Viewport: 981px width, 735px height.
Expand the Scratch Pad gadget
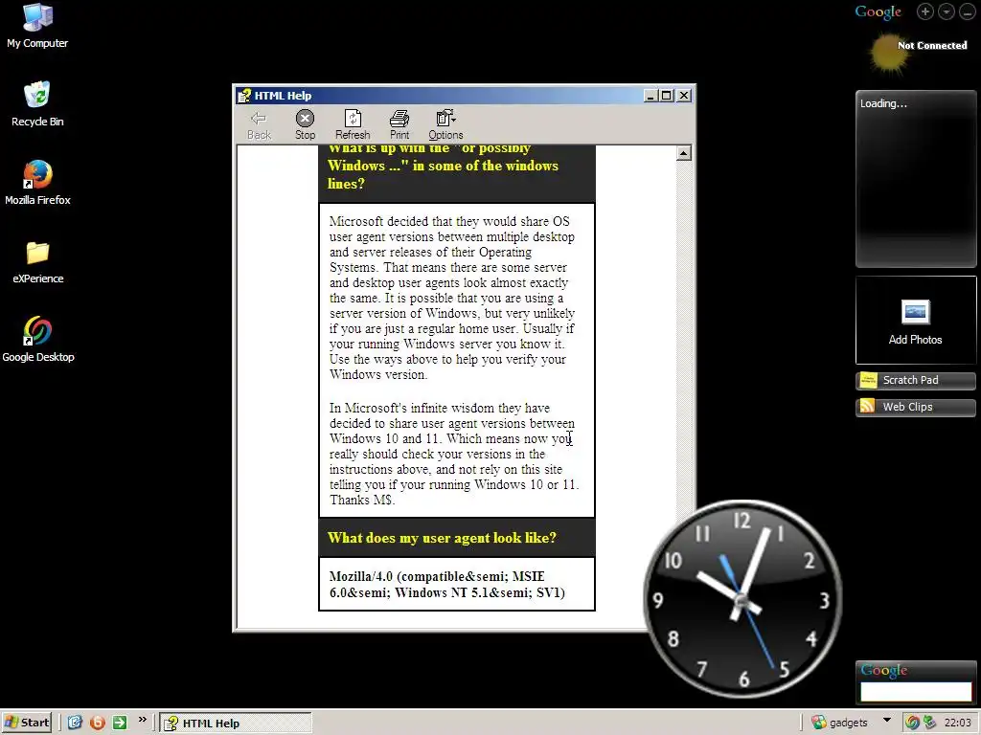click(915, 380)
